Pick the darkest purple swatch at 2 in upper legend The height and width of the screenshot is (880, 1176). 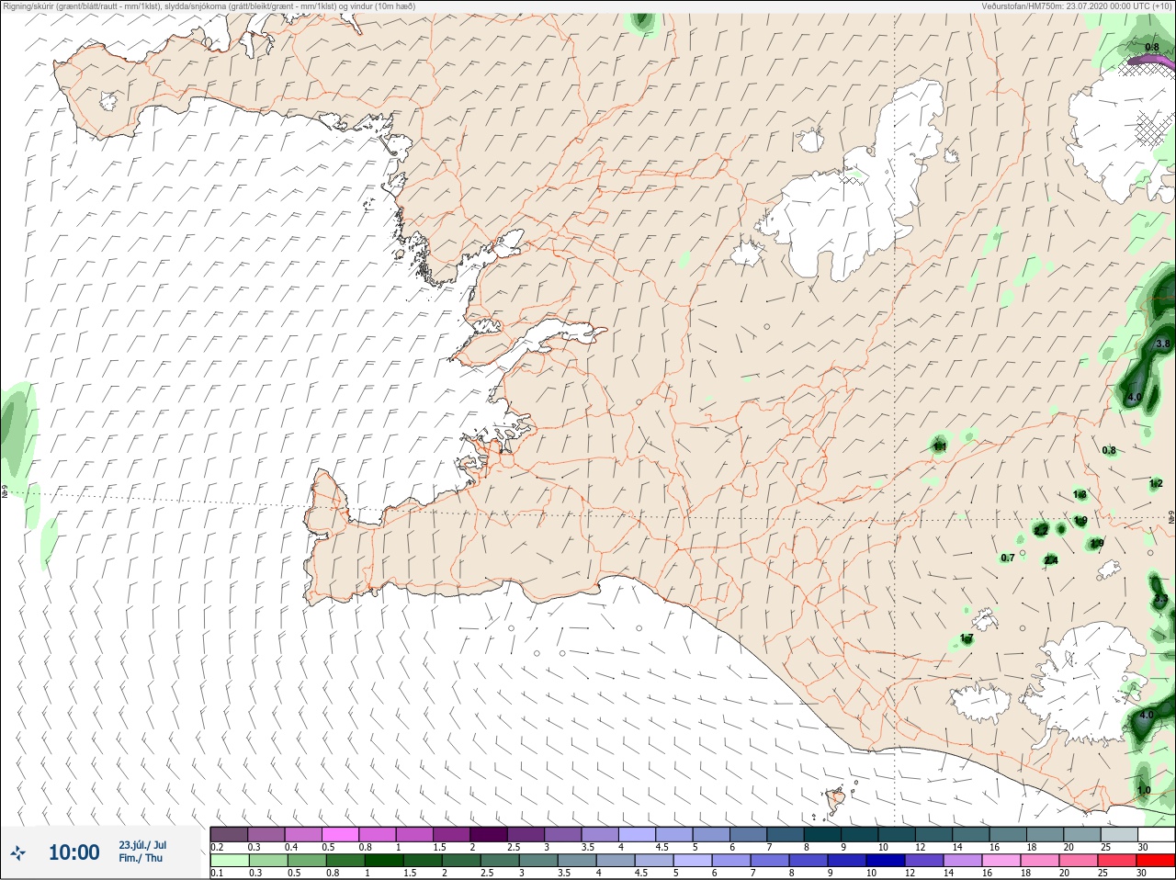pyautogui.click(x=489, y=835)
